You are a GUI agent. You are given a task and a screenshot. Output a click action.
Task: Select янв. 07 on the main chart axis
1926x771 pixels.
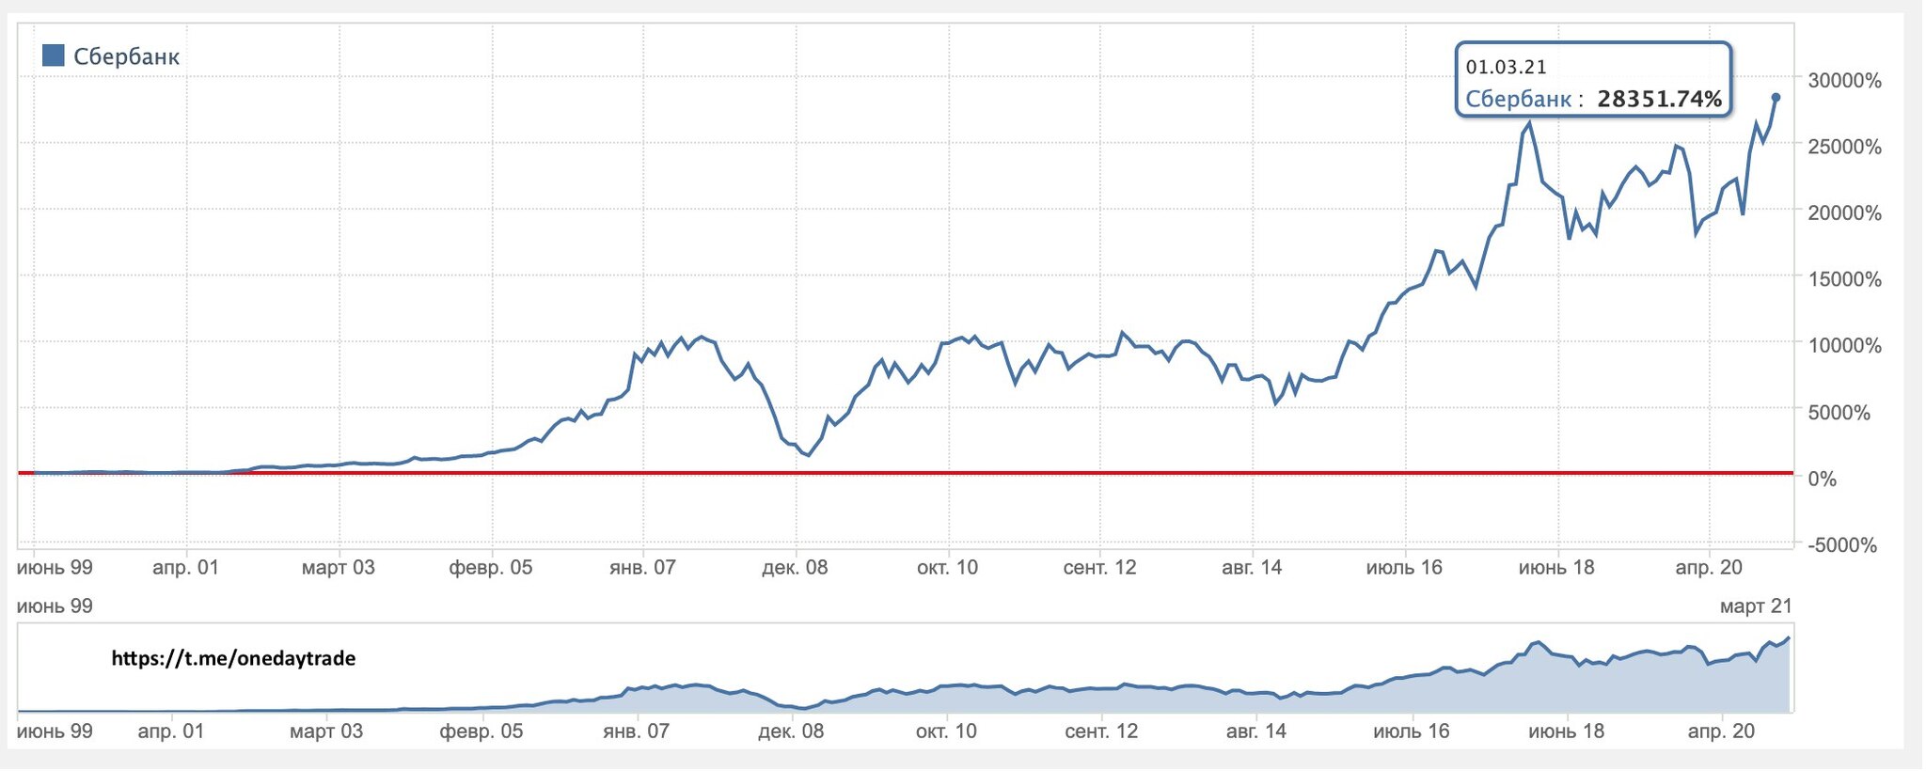tap(642, 568)
